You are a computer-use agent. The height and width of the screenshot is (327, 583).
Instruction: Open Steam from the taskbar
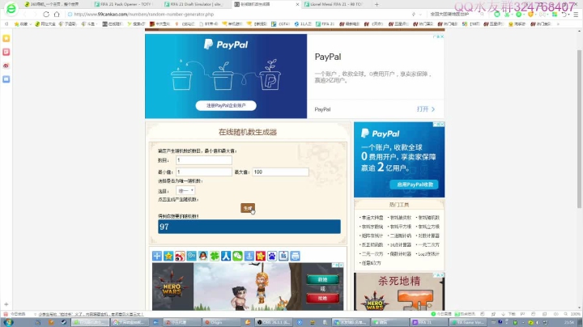tap(64, 322)
